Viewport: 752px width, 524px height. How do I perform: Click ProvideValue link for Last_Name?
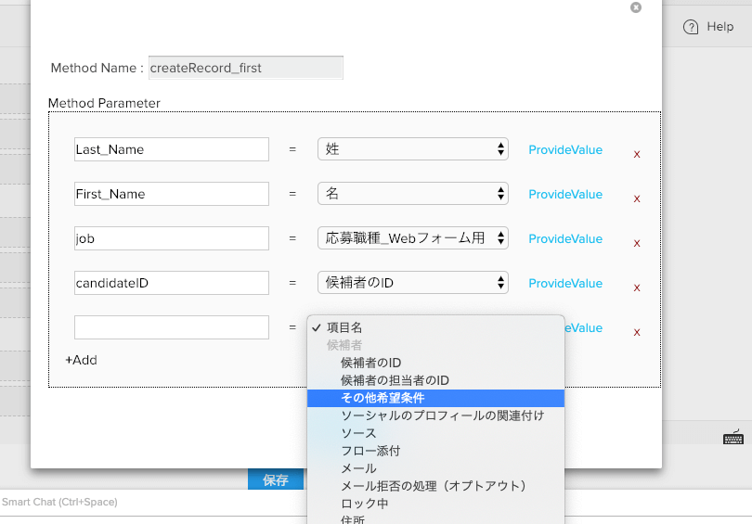coord(564,149)
